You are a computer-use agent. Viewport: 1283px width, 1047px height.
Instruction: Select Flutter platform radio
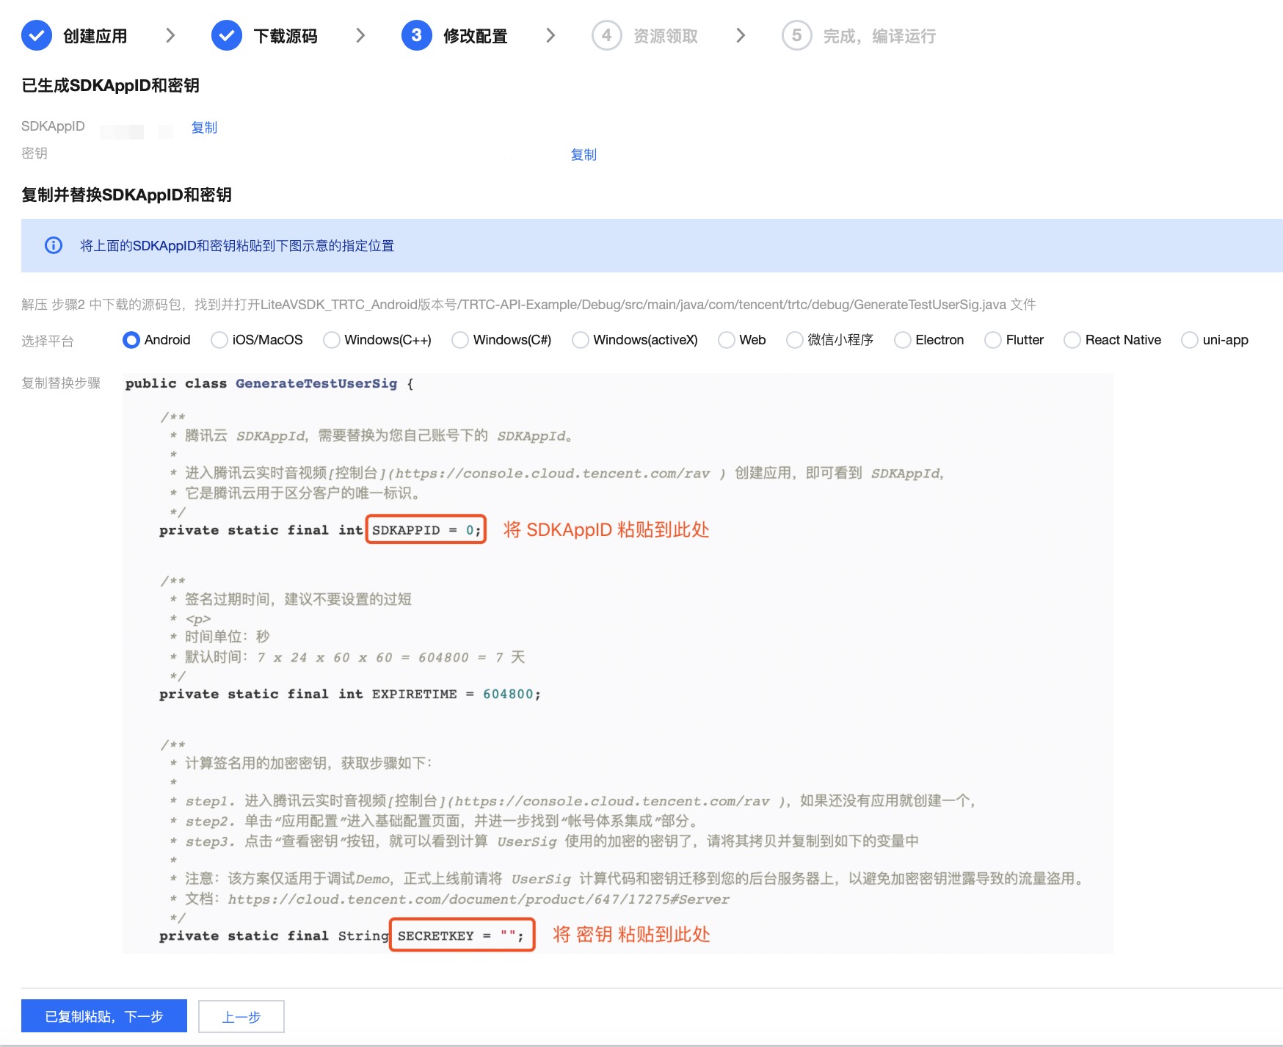point(993,340)
